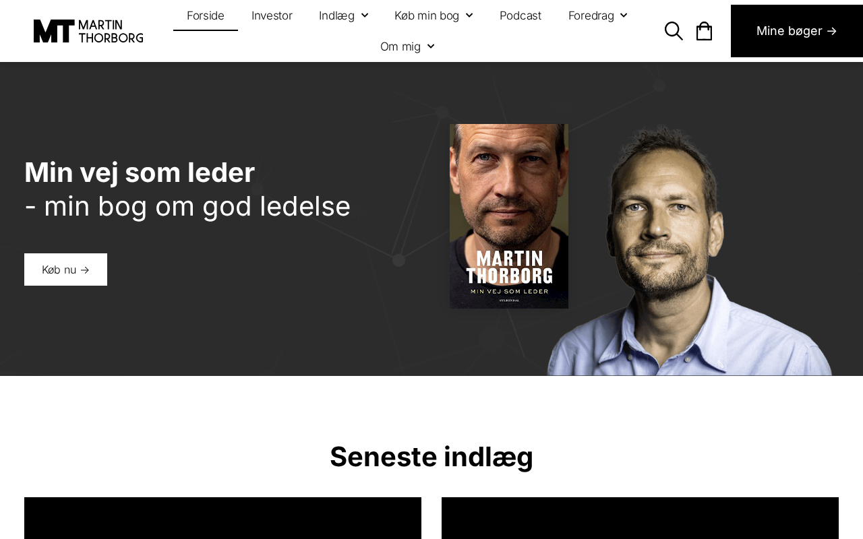Click the Mine bøger button
Viewport: 863px width, 539px height.
pos(797,31)
